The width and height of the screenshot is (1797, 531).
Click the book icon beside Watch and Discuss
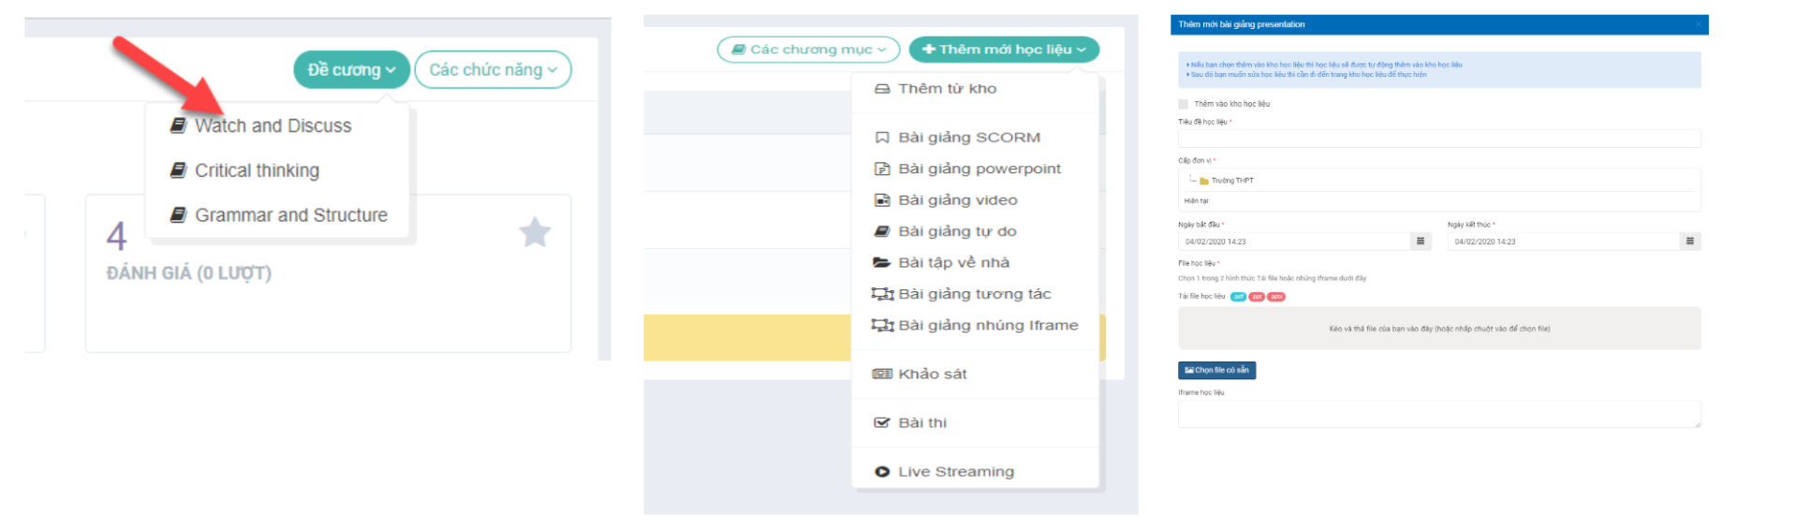pos(178,125)
